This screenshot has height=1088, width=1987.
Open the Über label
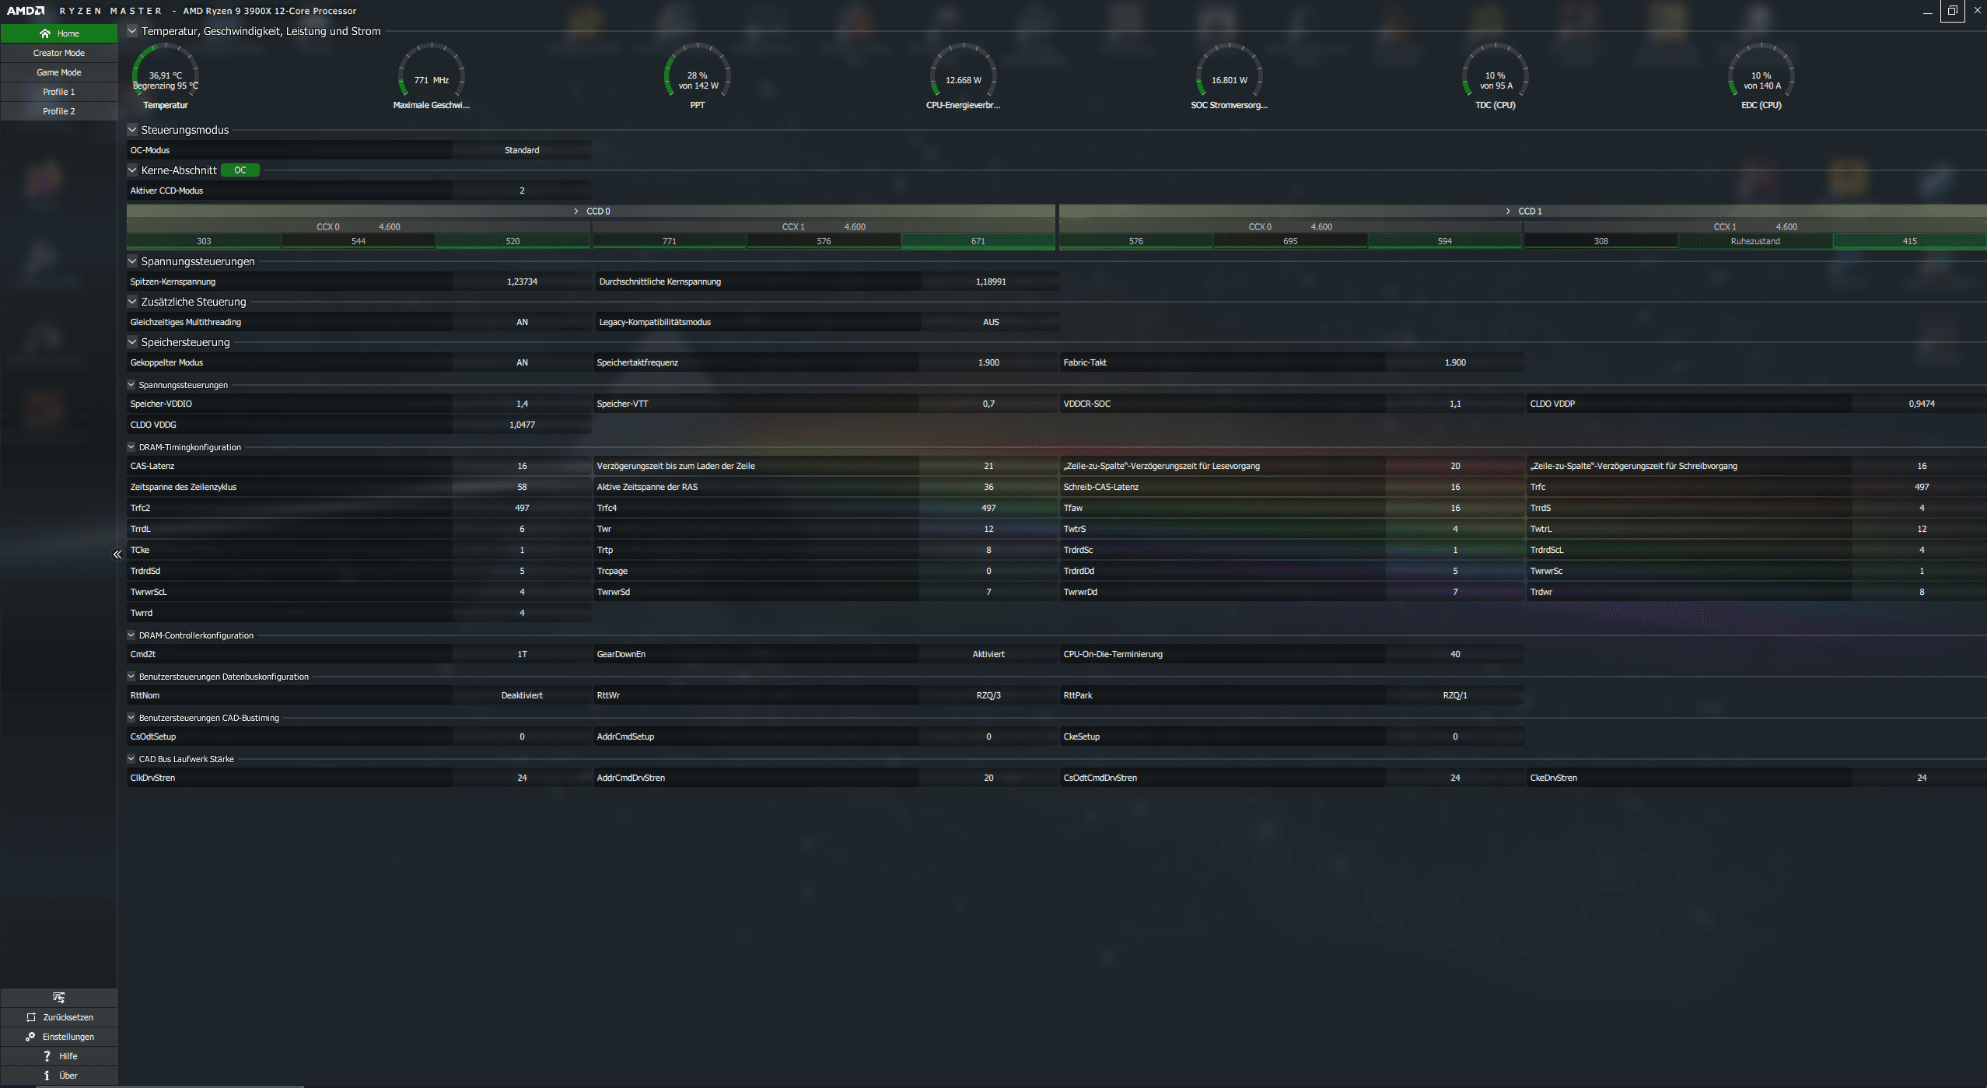pyautogui.click(x=68, y=1076)
